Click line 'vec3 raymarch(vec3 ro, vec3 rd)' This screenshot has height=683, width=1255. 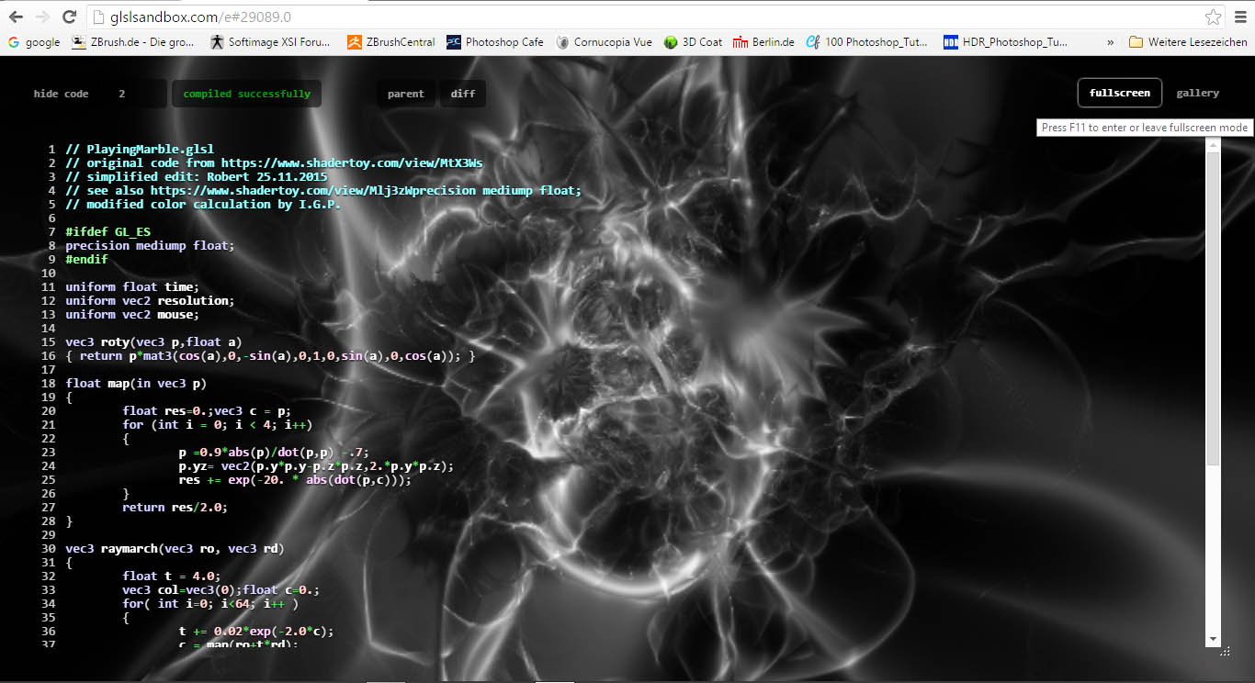coord(175,549)
